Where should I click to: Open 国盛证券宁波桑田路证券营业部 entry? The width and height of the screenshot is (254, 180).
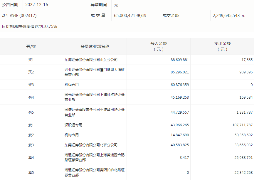coord(95,112)
